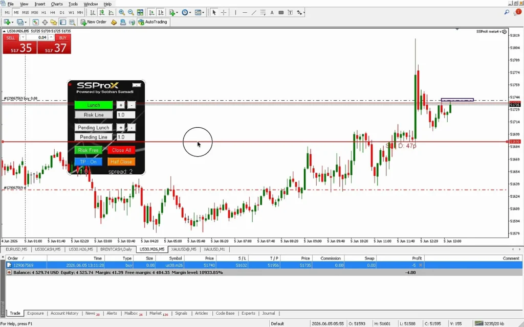
Task: Click the red BUY button
Action: pos(54,44)
